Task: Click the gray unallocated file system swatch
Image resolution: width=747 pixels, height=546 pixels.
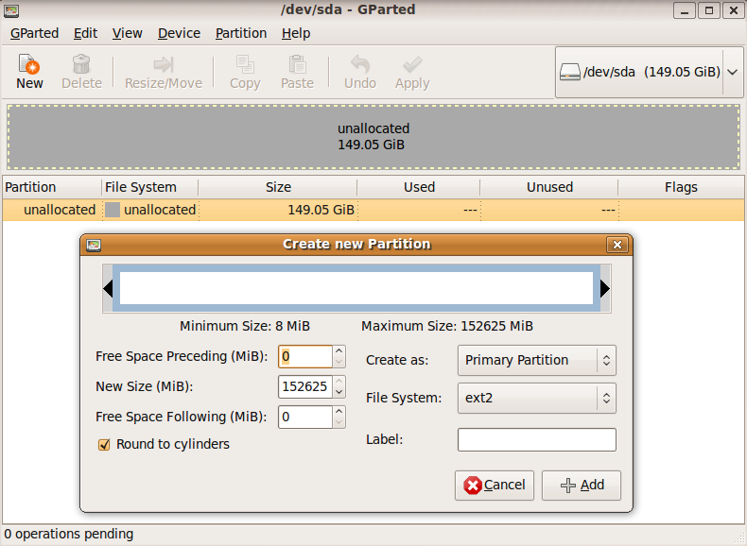Action: 113,210
